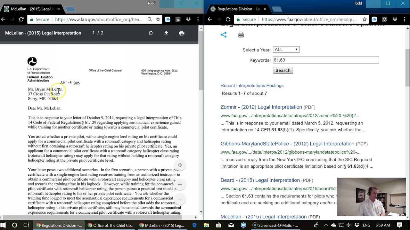Open Chrome menu in right browser window
This screenshot has height=230, width=410.
405,19
